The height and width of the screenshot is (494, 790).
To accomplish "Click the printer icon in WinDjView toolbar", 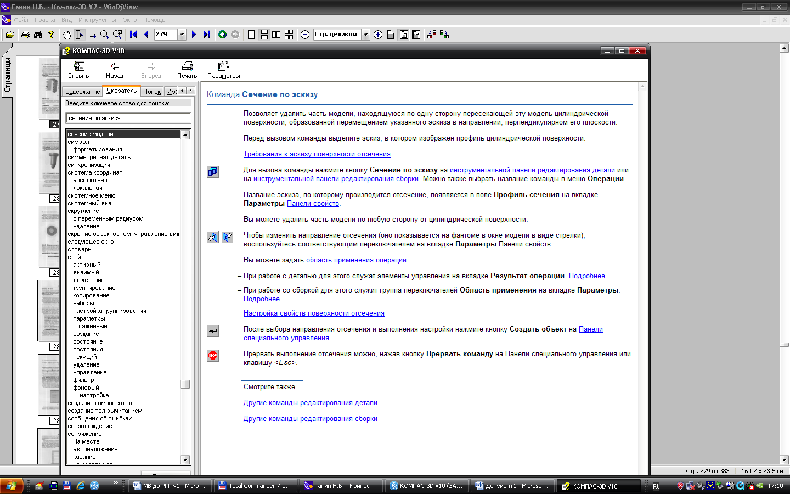I will (x=25, y=35).
